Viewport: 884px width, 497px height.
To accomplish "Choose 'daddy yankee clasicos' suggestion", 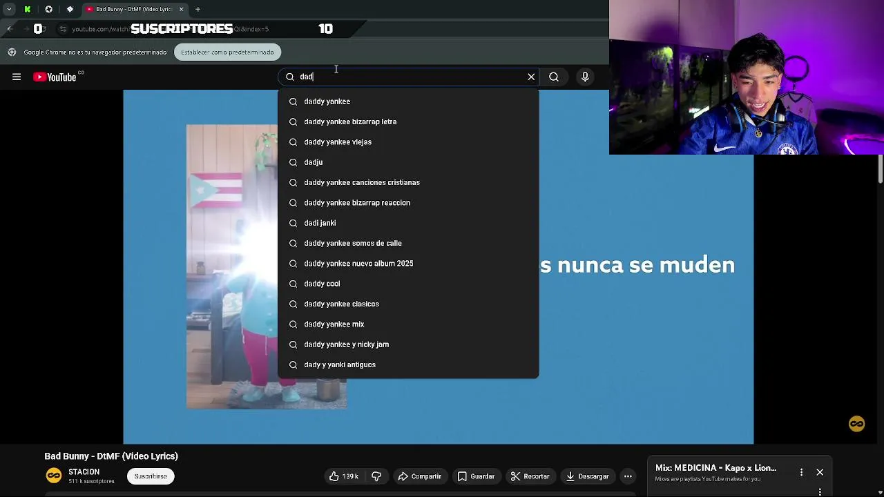I will 408,304.
